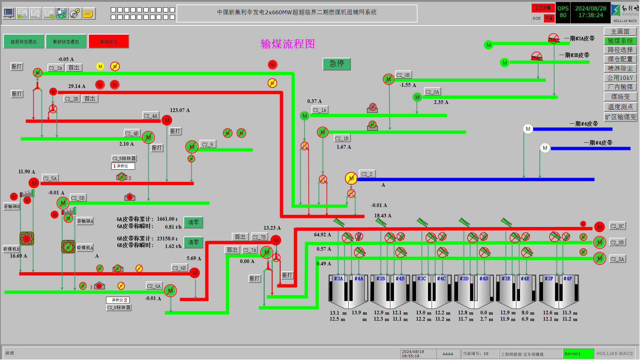Click the #3A coal bunker level bar
This screenshot has width=640, height=360.
pyautogui.click(x=331, y=289)
